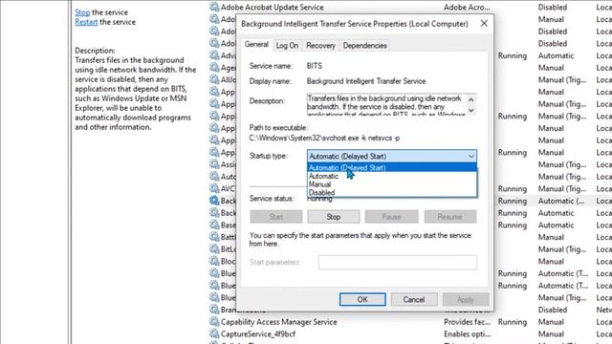Click the gear icon of the 'Bloc' row
The width and height of the screenshot is (612, 344).
coord(214,261)
